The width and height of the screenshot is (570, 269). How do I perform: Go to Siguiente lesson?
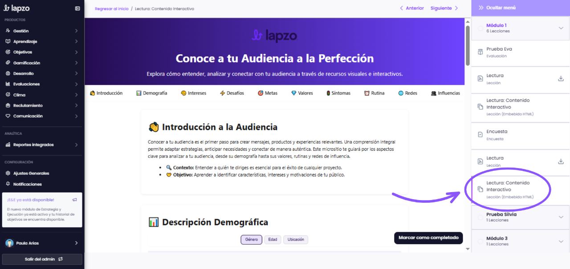(444, 8)
